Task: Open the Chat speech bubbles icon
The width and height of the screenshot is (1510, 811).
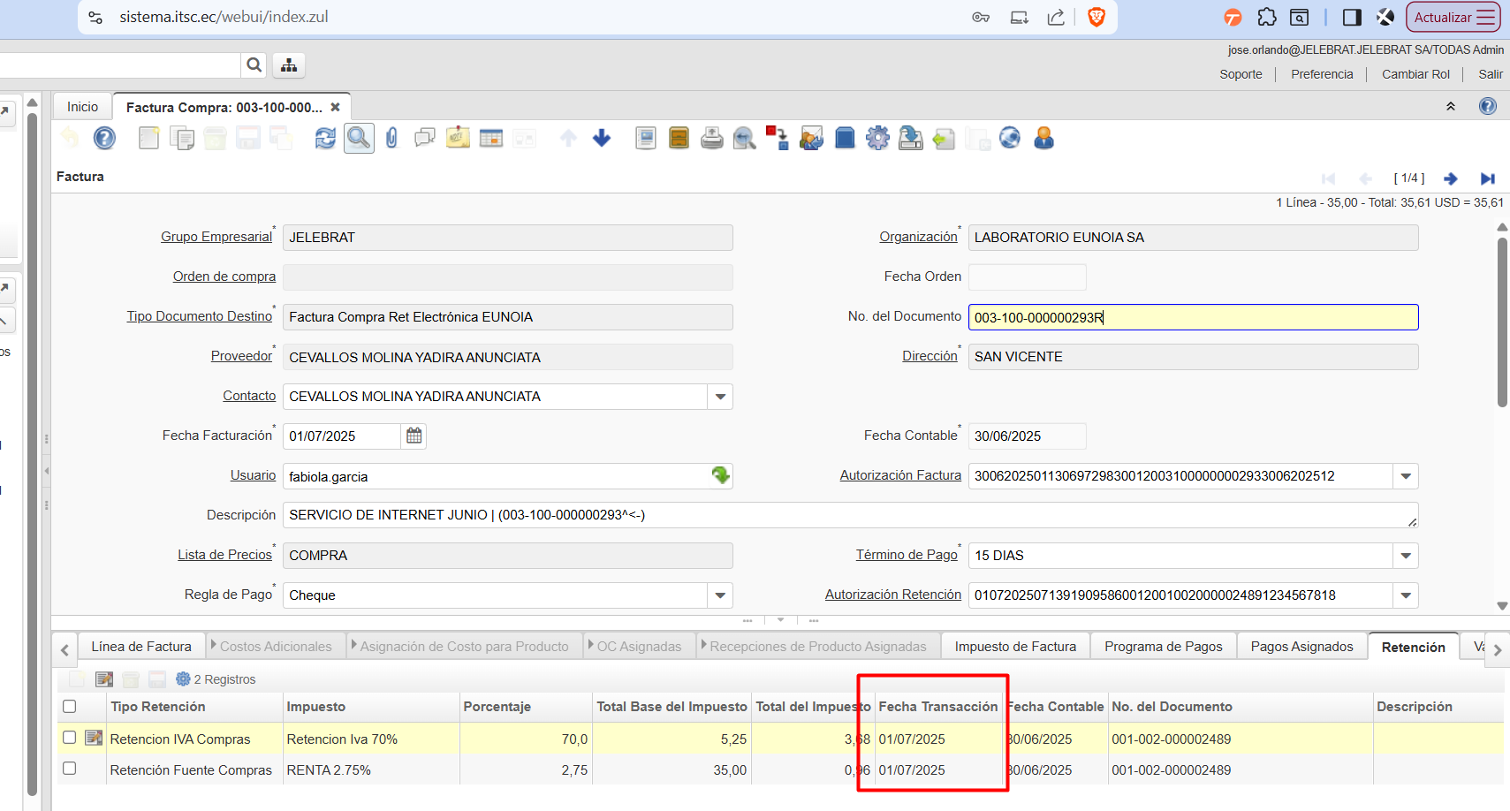Action: [x=425, y=139]
